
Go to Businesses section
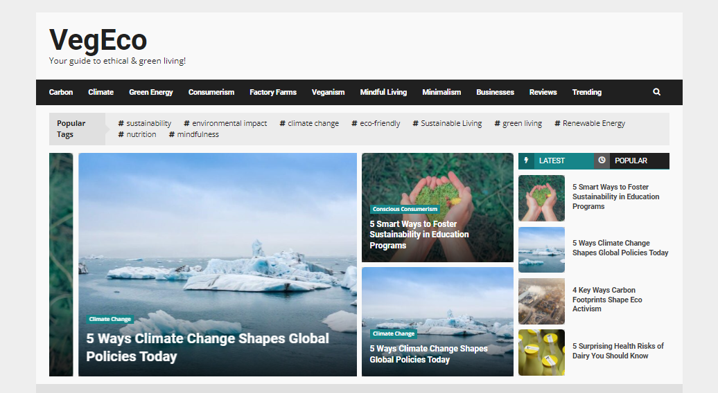pyautogui.click(x=495, y=92)
